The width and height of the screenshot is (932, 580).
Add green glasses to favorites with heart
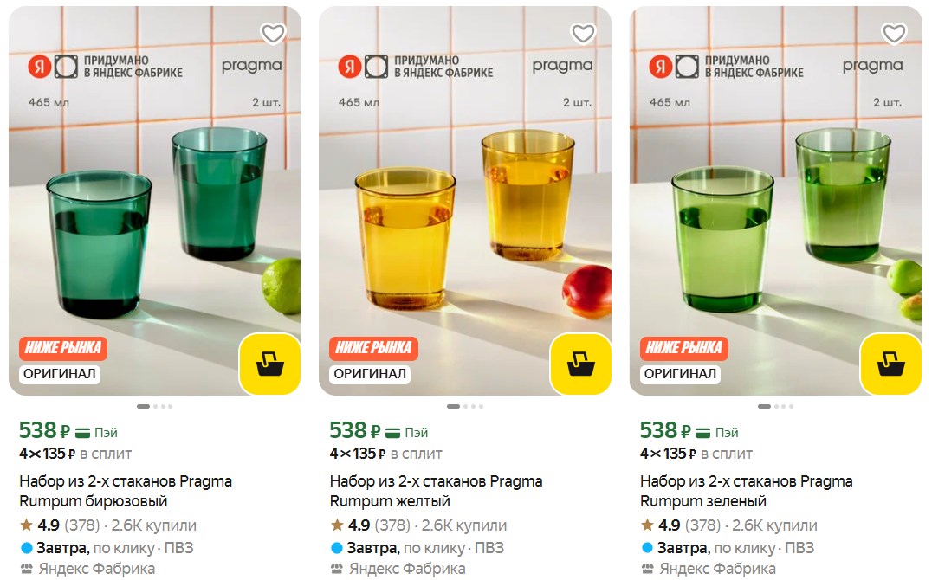[x=893, y=34]
